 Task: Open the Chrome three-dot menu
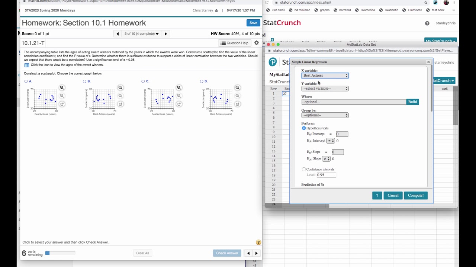pyautogui.click(x=454, y=3)
